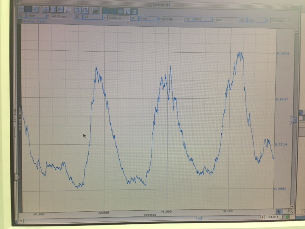The height and width of the screenshot is (229, 305).
Task: Switch to chart display mode icon
Action: click(x=21, y=9)
